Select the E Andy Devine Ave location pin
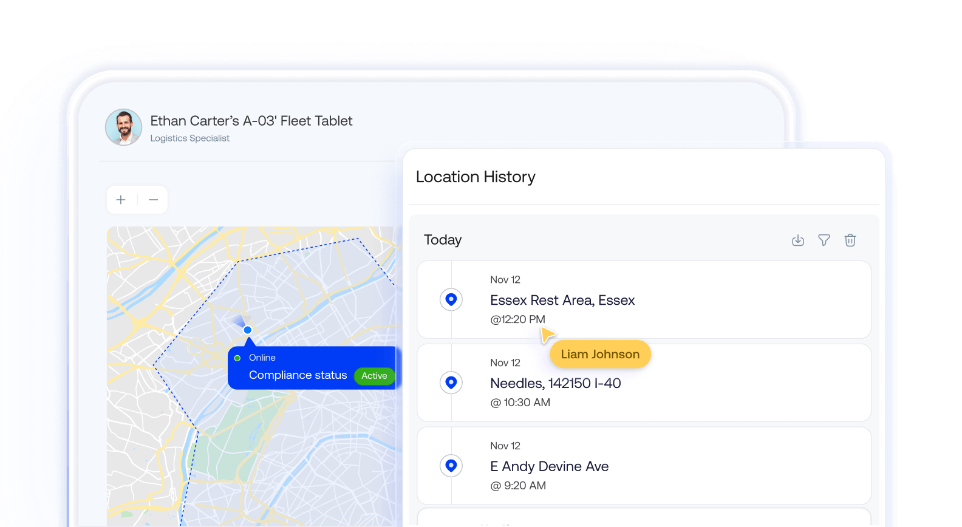 click(x=451, y=466)
